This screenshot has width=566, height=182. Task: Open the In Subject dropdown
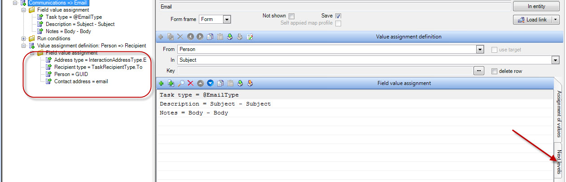point(556,60)
